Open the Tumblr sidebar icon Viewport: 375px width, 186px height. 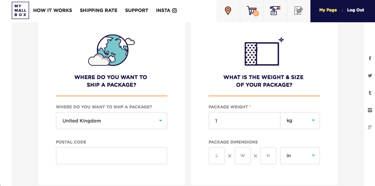[370, 93]
